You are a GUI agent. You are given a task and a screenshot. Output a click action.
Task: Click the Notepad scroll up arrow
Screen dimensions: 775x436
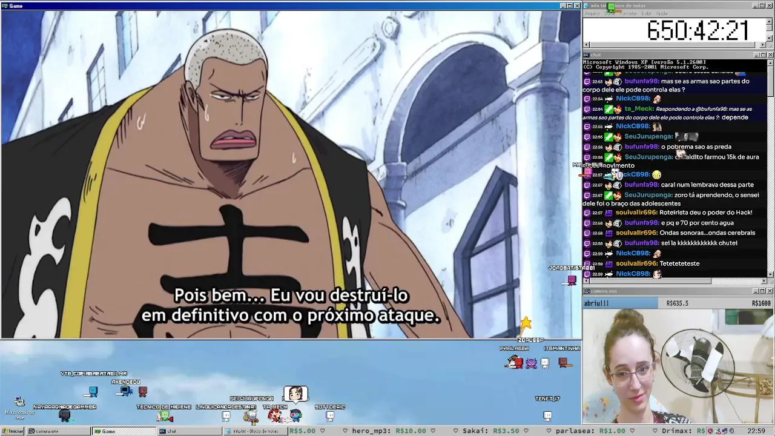tap(770, 21)
